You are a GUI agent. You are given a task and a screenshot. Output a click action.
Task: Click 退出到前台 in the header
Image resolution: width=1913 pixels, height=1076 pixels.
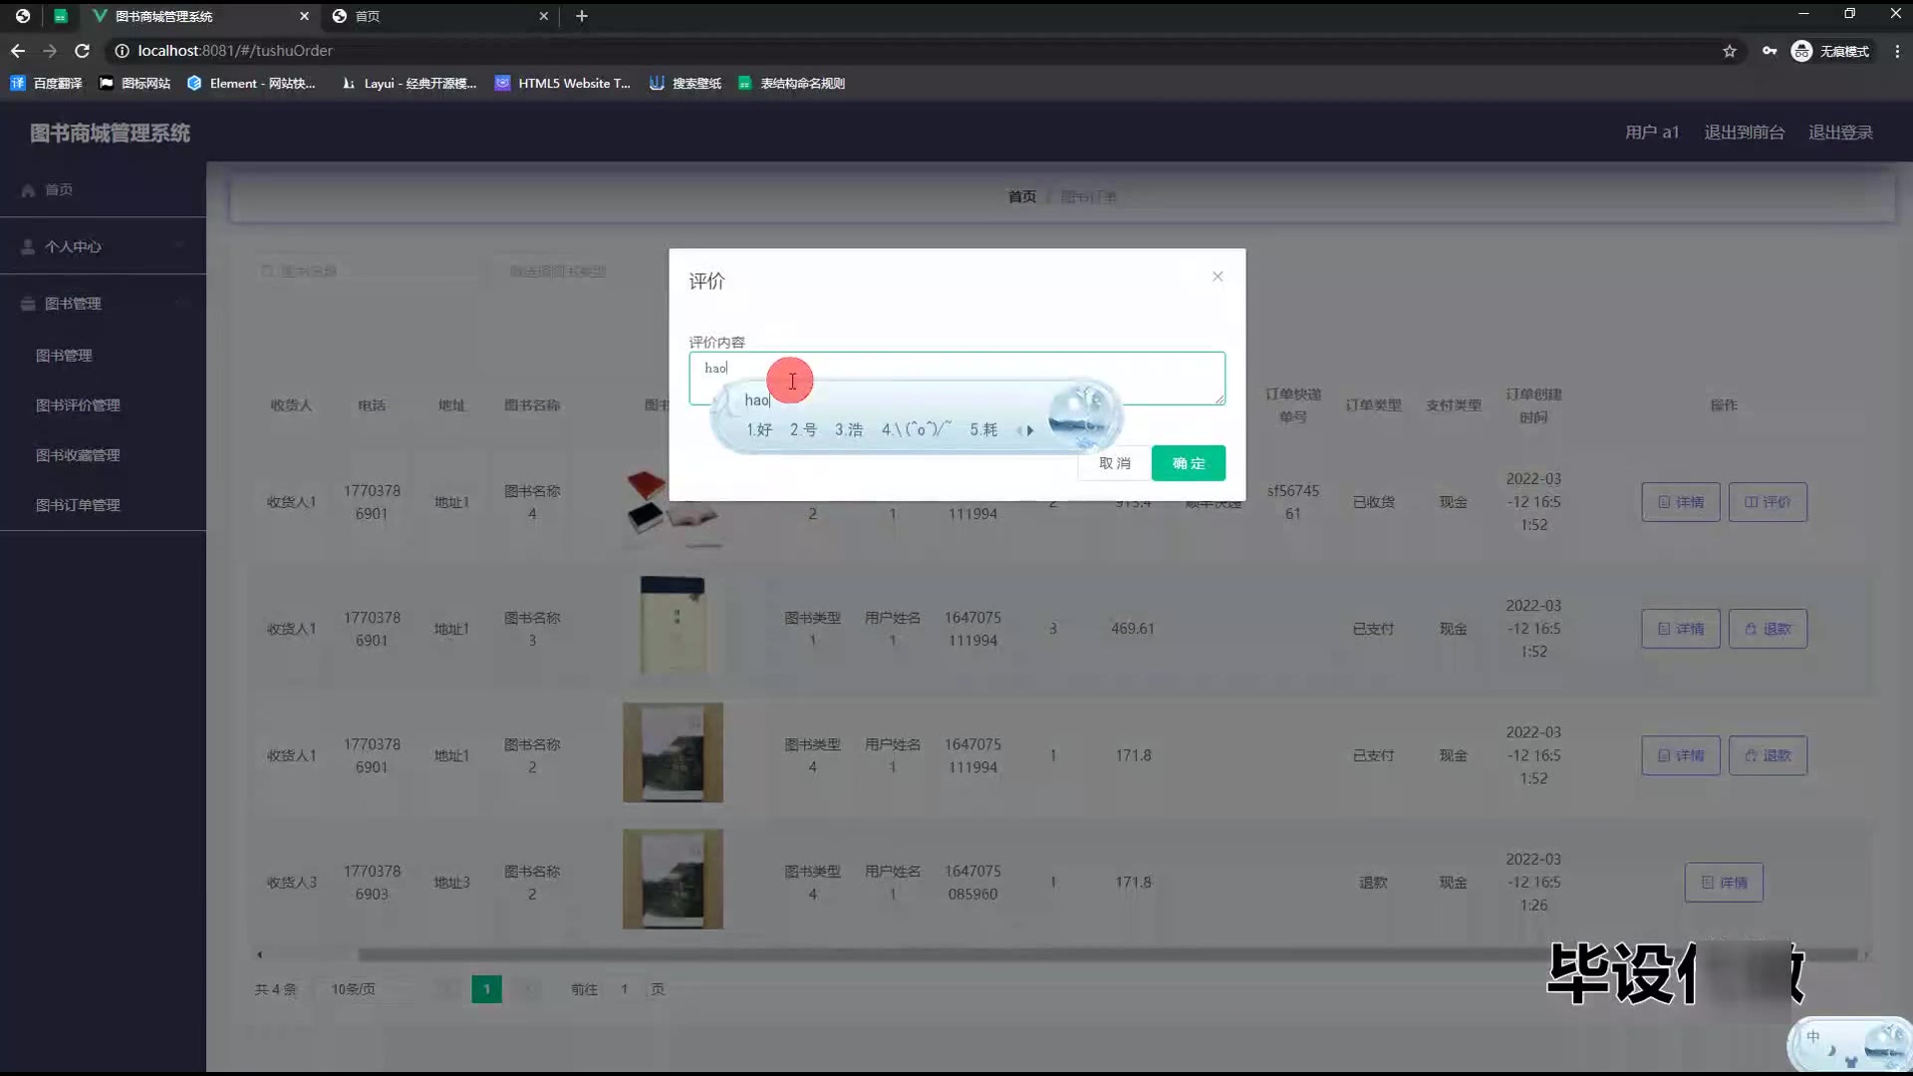[1744, 133]
